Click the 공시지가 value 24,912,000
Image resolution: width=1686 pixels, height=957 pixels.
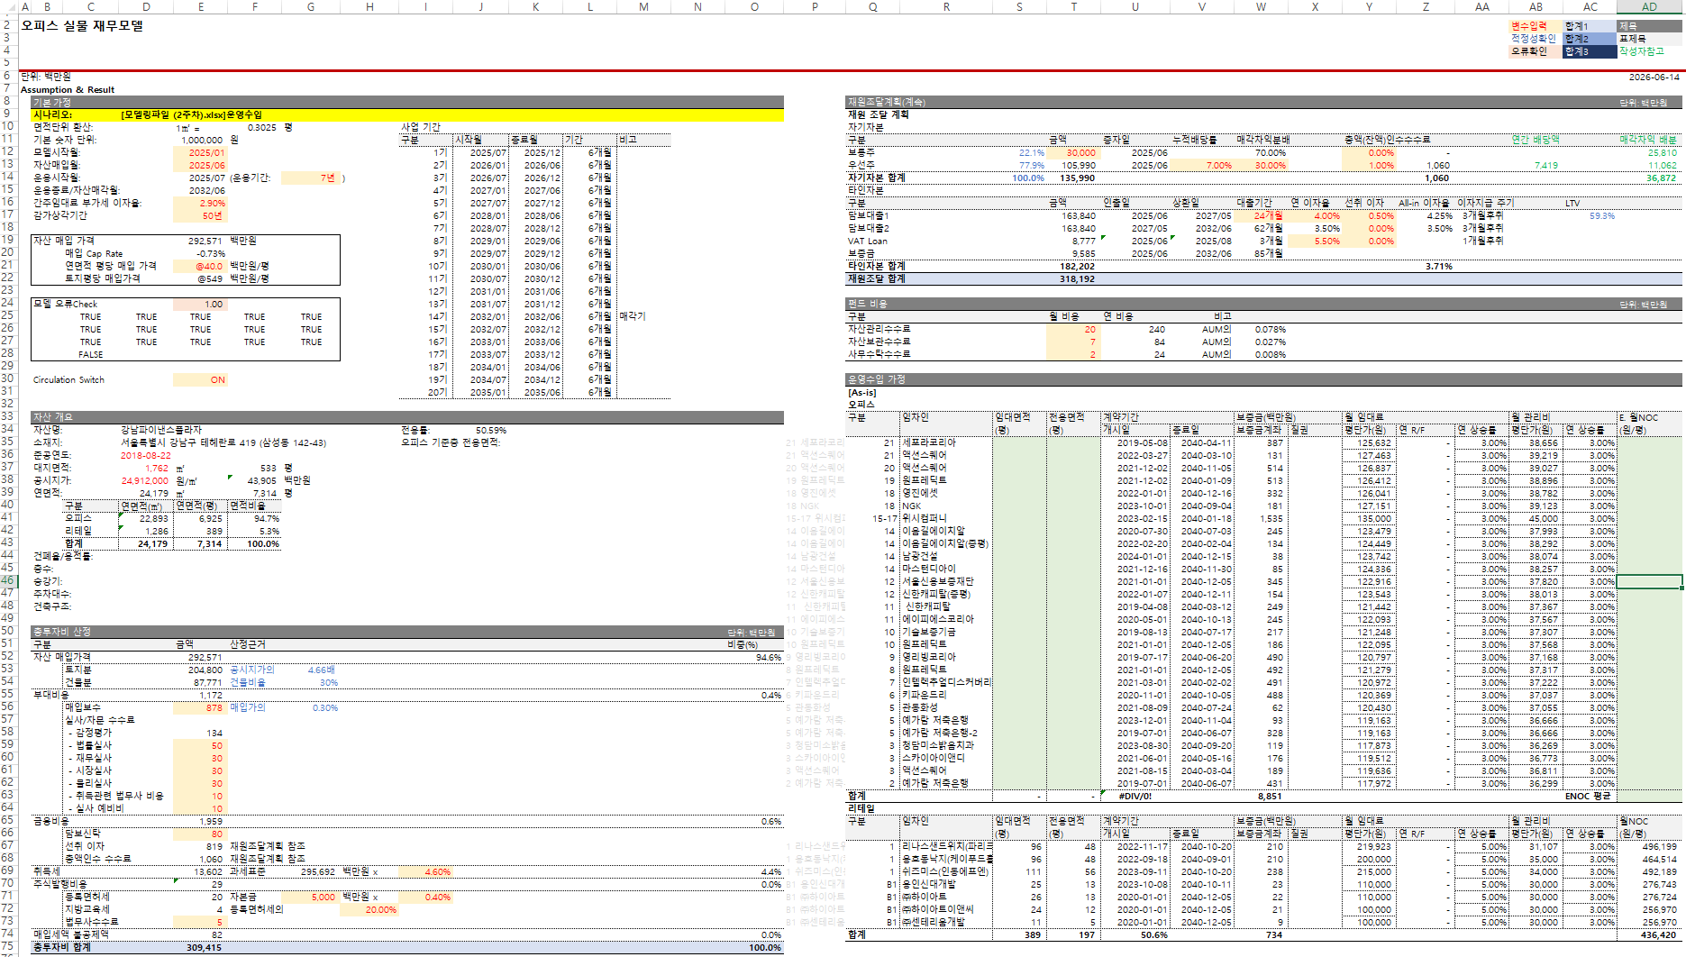coord(145,480)
